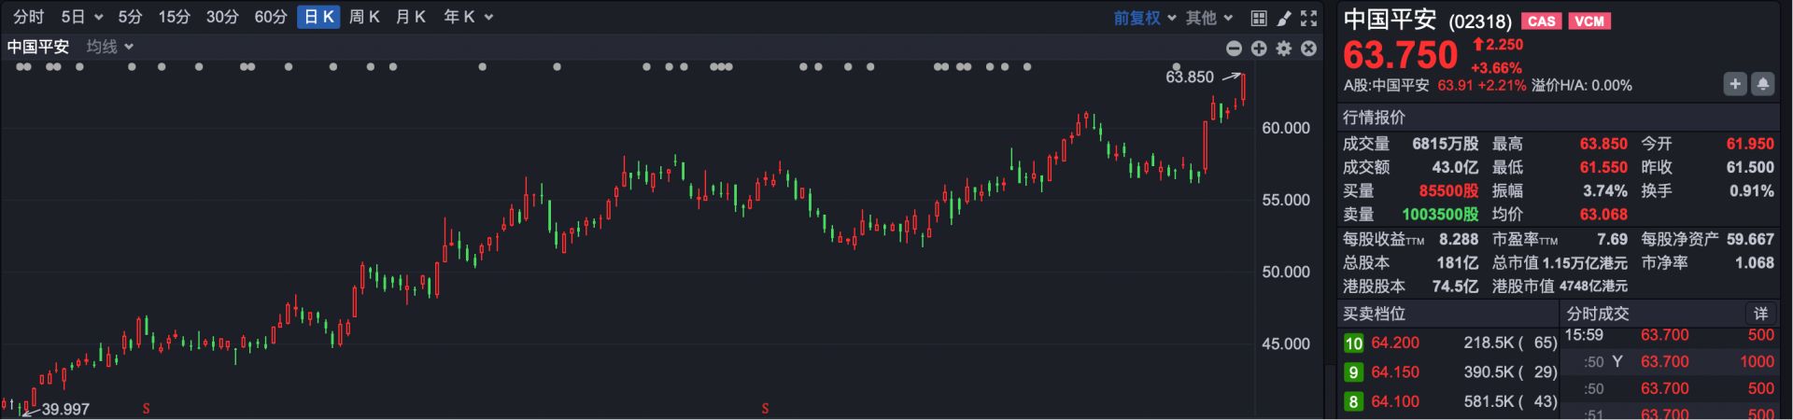Zoom out chart with minus icon

click(1234, 49)
